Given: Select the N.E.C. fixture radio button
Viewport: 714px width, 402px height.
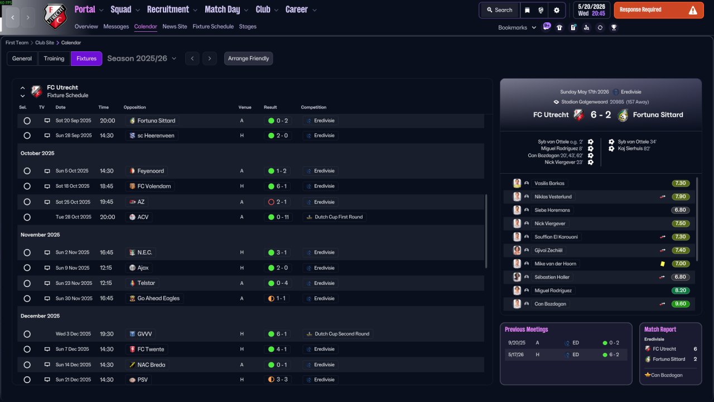Looking at the screenshot, I should [x=27, y=252].
